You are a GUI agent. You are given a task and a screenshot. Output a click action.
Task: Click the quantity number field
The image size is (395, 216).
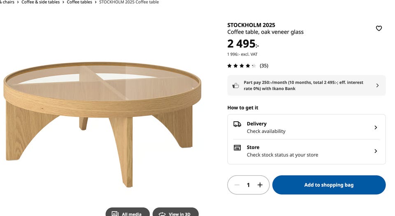click(249, 185)
